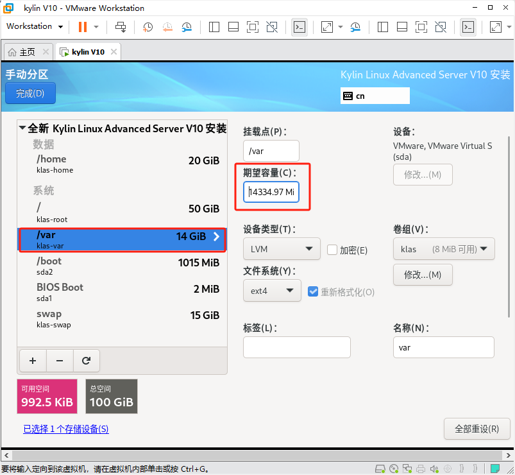
Task: Send Ctrl+Alt+Del to the virtual machine
Action: click(121, 27)
